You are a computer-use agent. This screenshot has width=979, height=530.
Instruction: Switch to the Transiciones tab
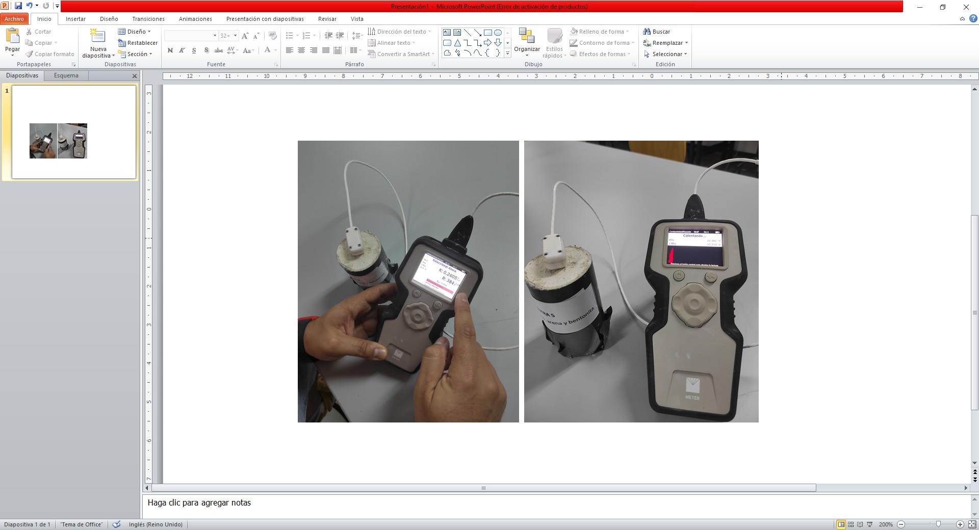click(148, 19)
